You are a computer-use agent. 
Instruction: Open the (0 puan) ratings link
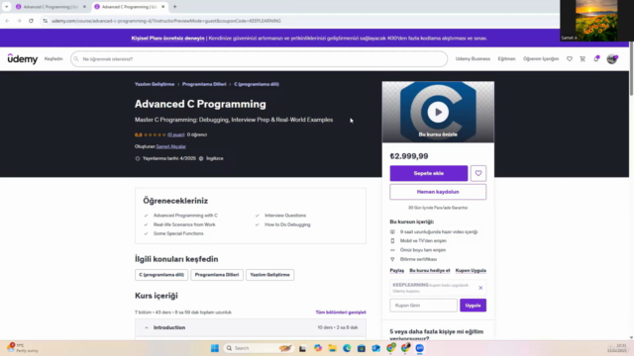pyautogui.click(x=176, y=134)
